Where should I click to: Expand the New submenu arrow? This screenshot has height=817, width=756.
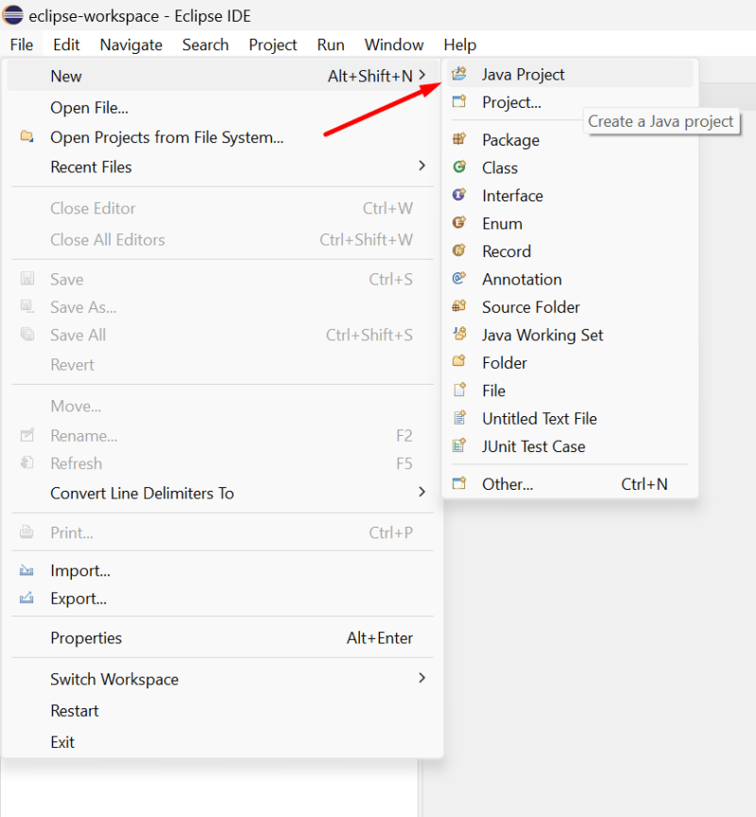421,76
